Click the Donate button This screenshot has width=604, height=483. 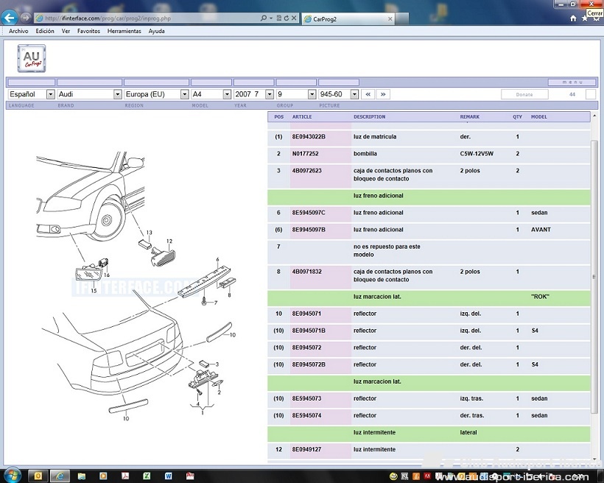524,94
